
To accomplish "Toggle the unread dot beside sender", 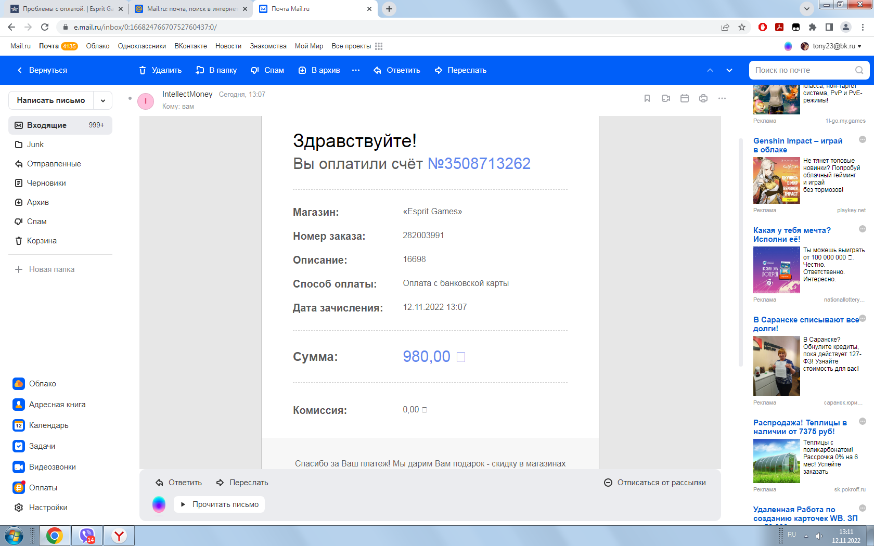I will [x=130, y=98].
